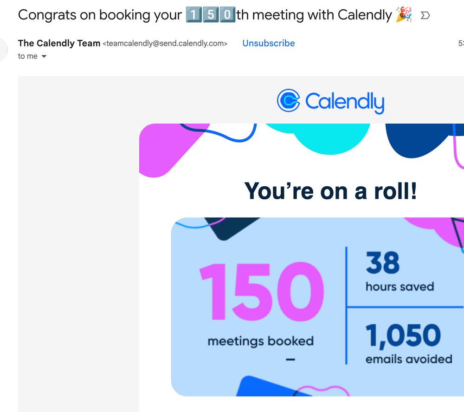464x412 pixels.
Task: Click the Calendly logo icon
Action: tap(288, 100)
